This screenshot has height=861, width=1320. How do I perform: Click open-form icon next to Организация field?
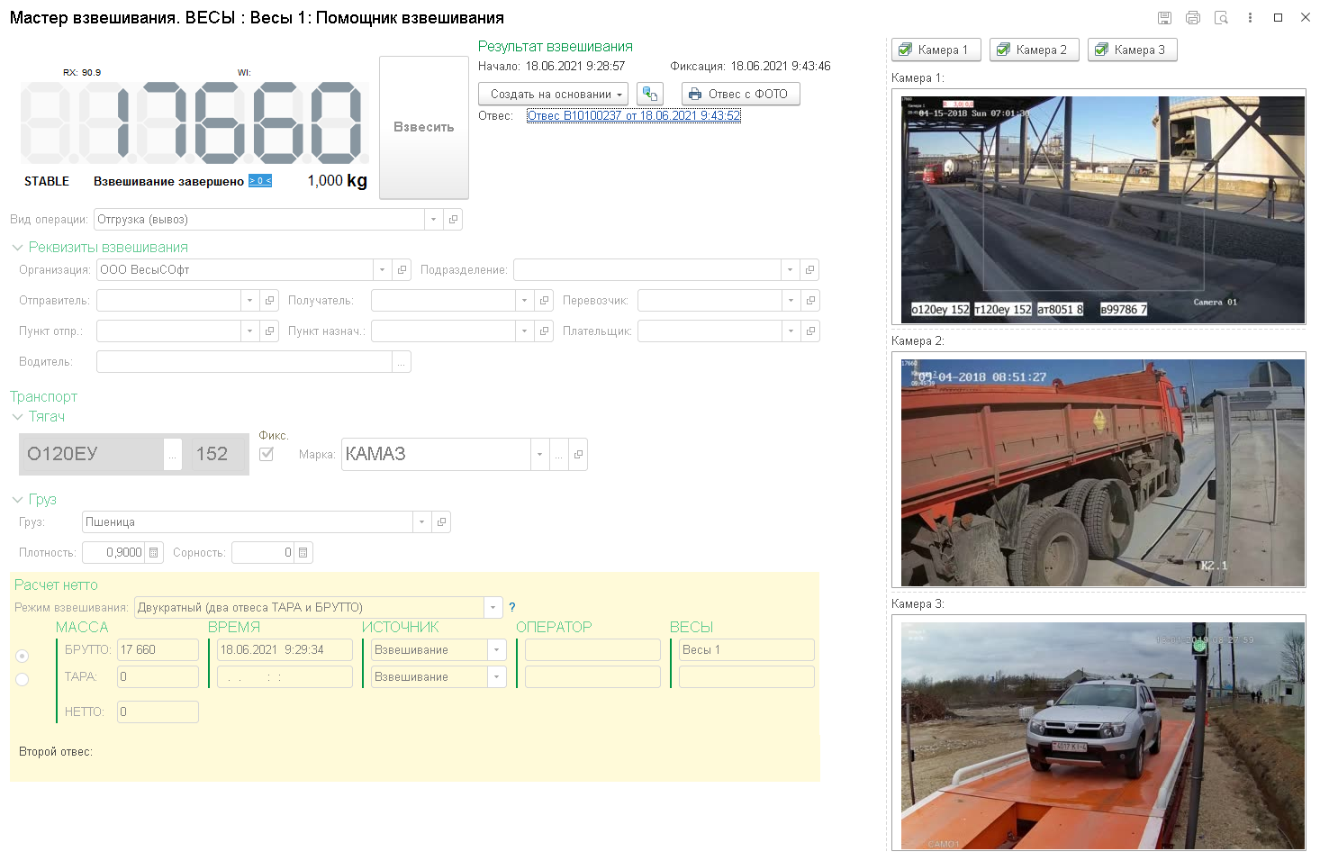coord(402,270)
